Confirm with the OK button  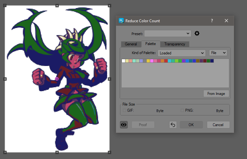coord(191,125)
